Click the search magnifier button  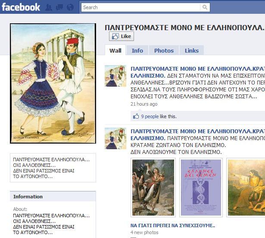[x=205, y=7]
